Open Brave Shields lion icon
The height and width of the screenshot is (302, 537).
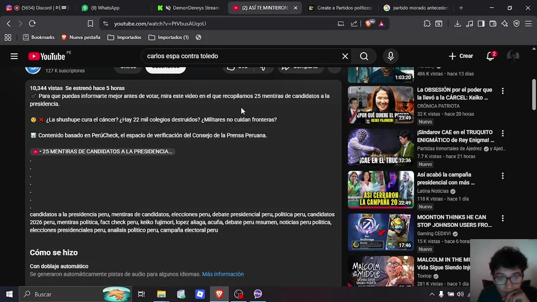368,24
